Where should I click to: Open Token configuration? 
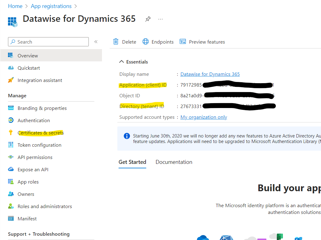tap(39, 145)
